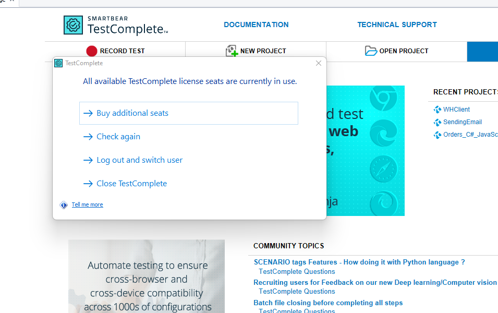Image resolution: width=498 pixels, height=313 pixels.
Task: Open the WHClient project via its icon
Action: pos(436,109)
